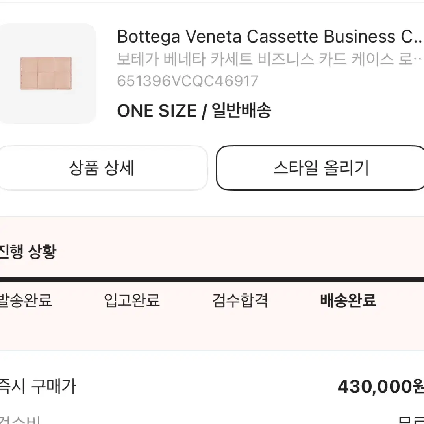The image size is (424, 424).
Task: Tap the 무료 fee value at bottom right
Action: click(x=411, y=420)
